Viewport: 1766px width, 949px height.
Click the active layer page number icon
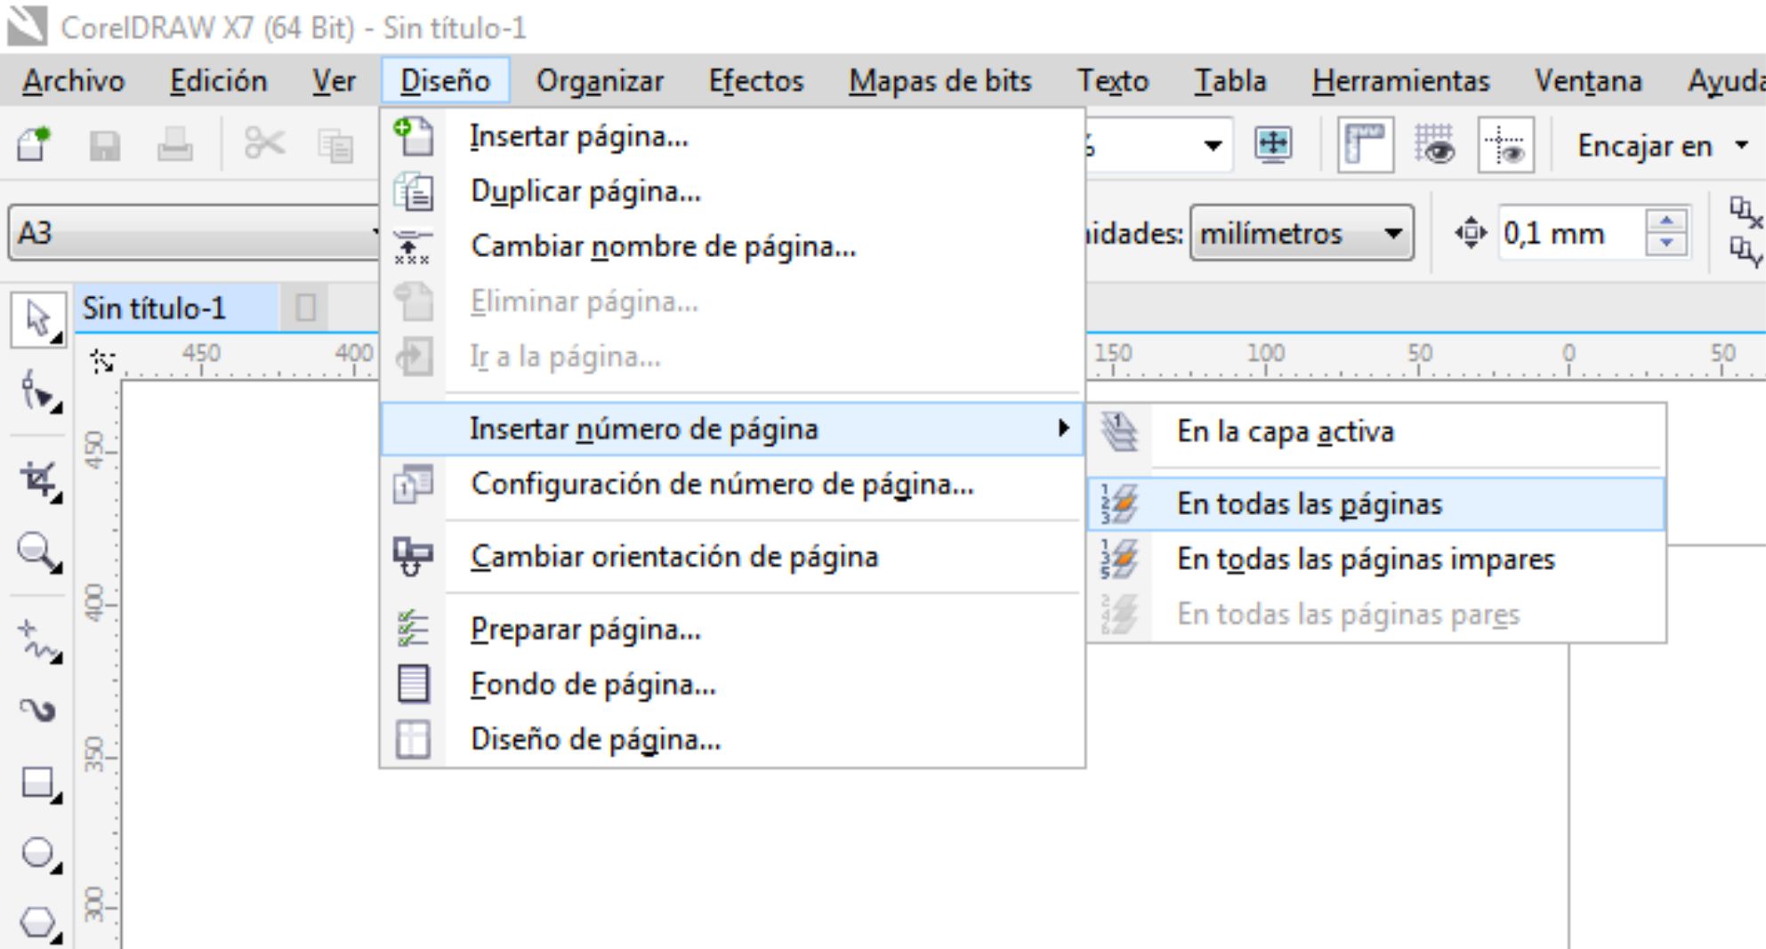tap(1119, 432)
